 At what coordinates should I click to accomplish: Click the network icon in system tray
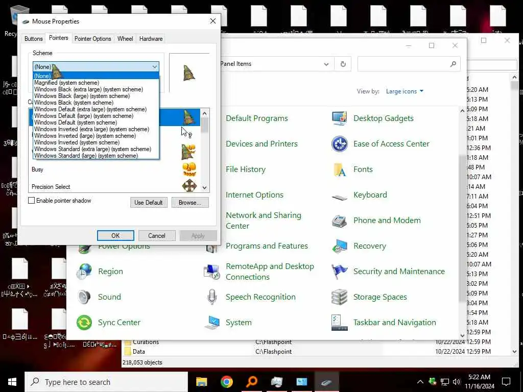point(445,382)
